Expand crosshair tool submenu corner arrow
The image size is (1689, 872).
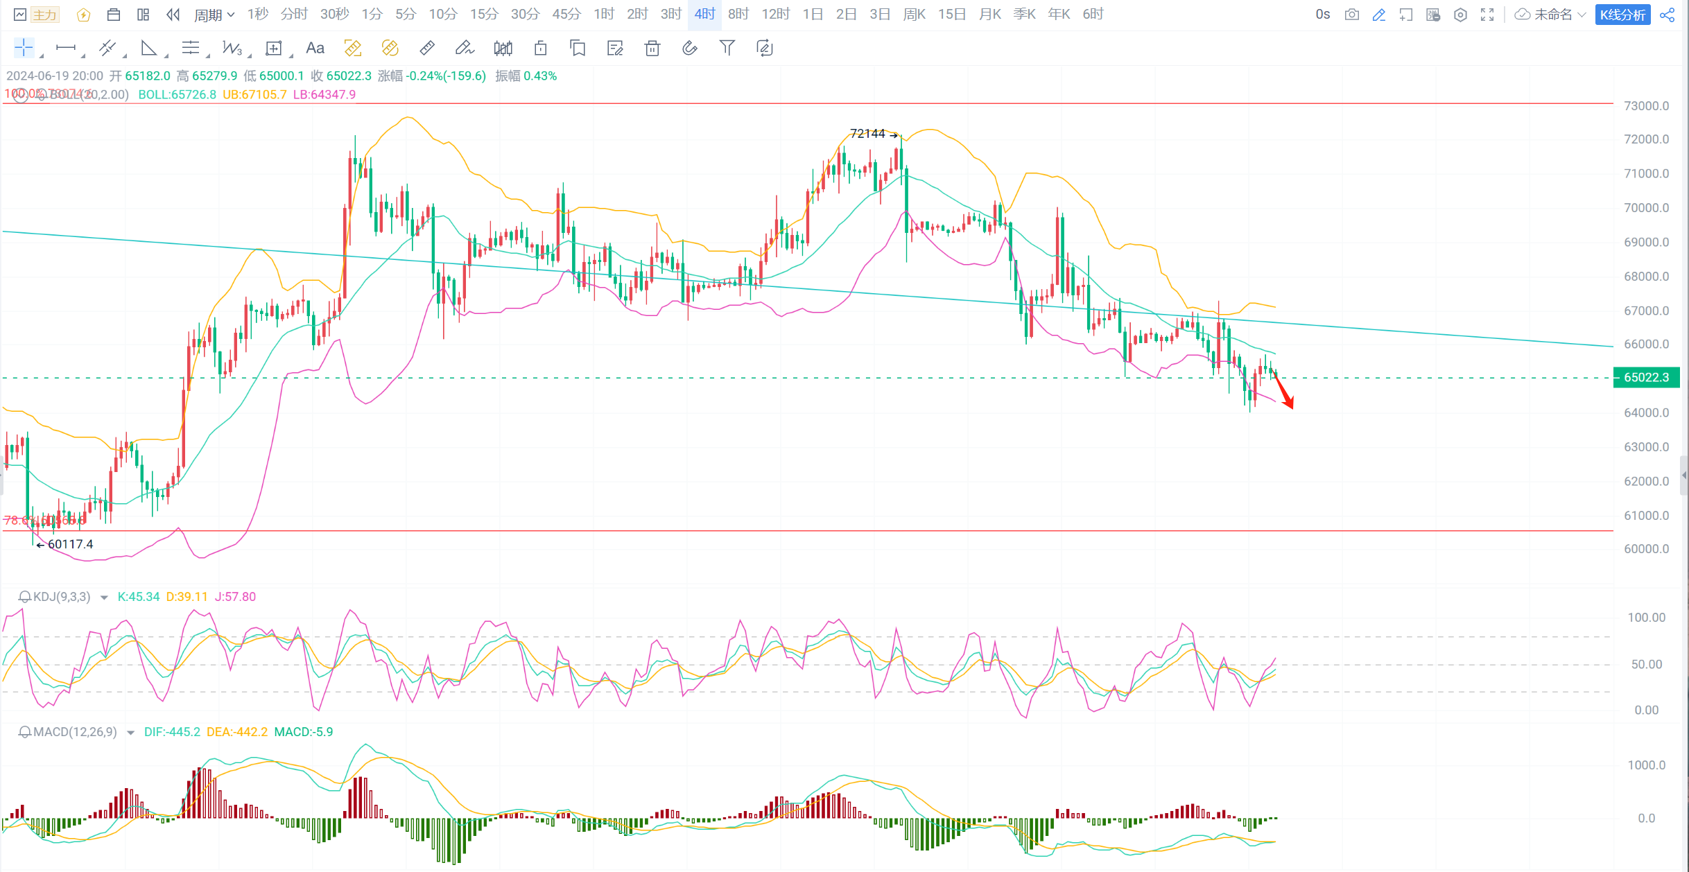(x=41, y=55)
